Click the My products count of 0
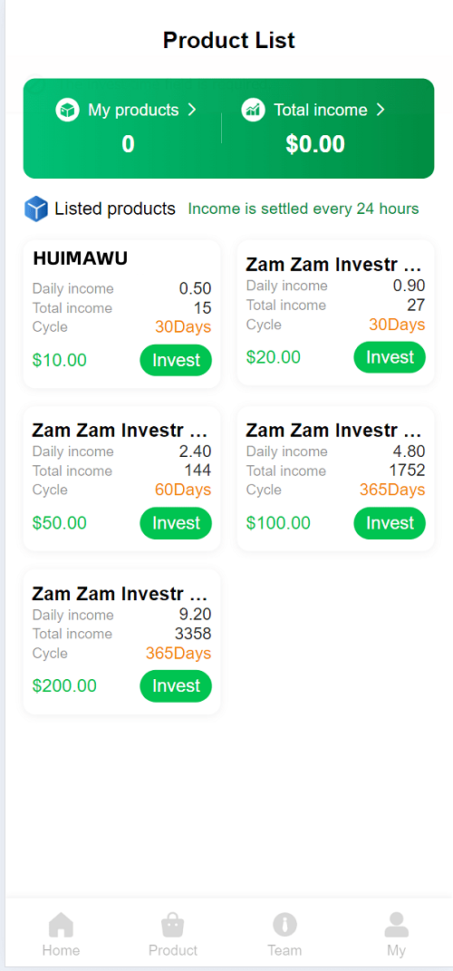The width and height of the screenshot is (453, 971). (x=128, y=144)
